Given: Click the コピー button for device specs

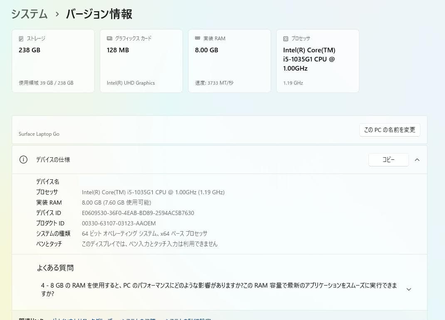Looking at the screenshot, I should (x=388, y=159).
